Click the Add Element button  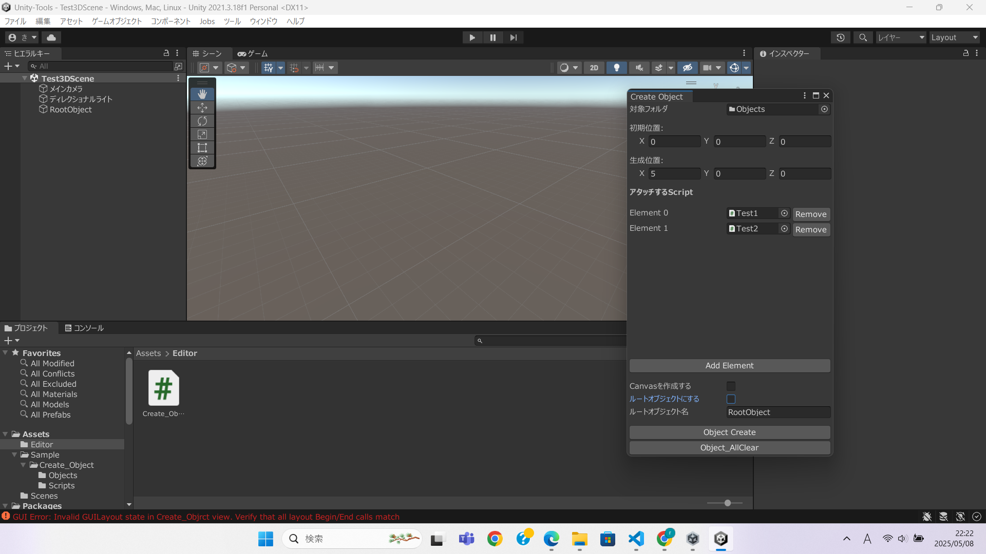pos(729,366)
